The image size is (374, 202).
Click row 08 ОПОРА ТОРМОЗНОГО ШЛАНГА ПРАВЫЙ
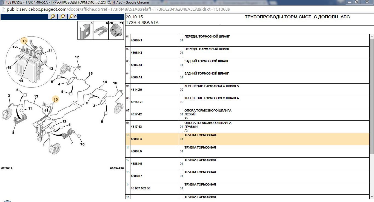[208, 125]
